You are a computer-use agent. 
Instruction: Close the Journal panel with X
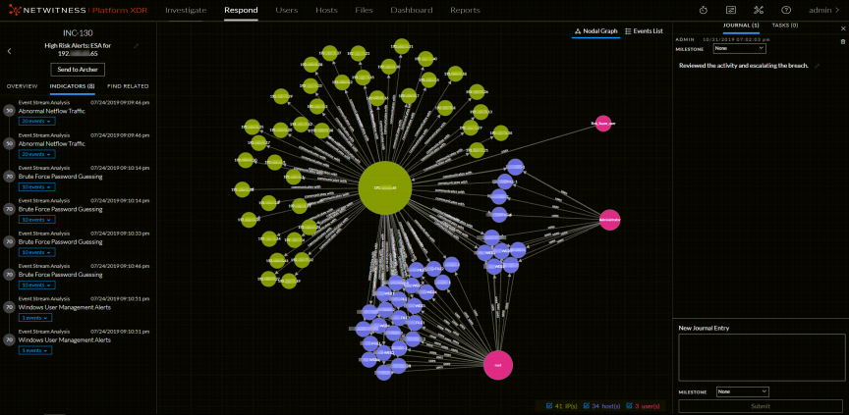842,27
